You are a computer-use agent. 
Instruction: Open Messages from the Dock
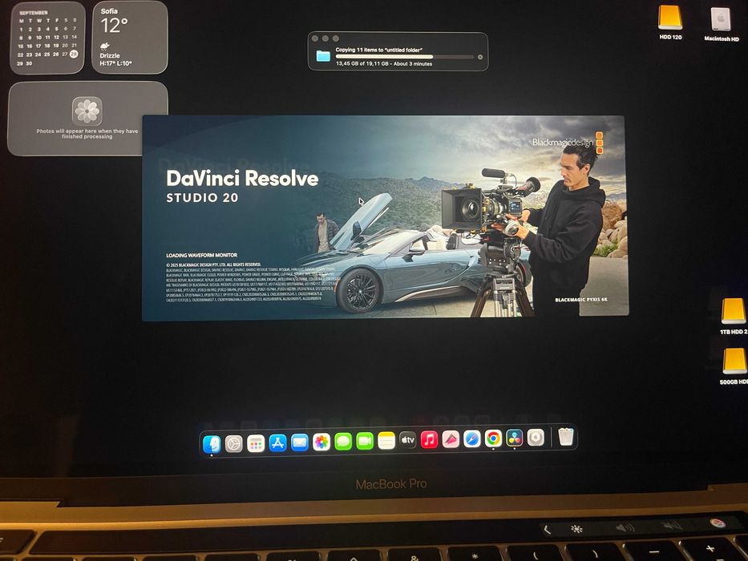pyautogui.click(x=343, y=442)
